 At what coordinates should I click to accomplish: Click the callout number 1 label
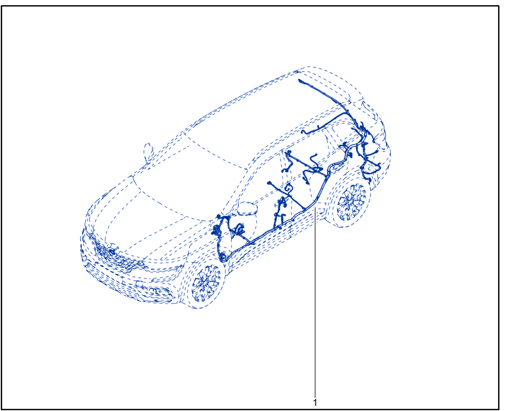pos(315,403)
